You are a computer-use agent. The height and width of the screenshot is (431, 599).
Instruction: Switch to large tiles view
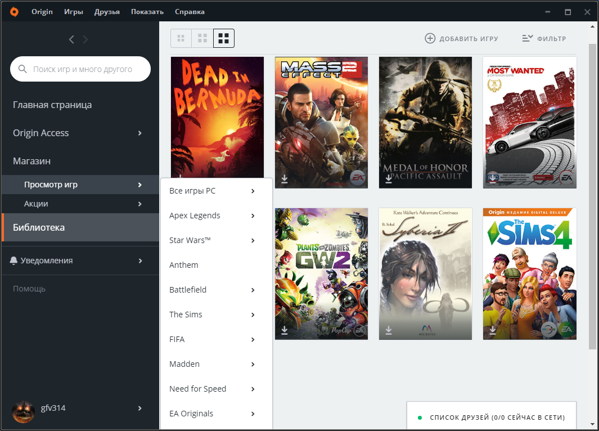coord(223,38)
